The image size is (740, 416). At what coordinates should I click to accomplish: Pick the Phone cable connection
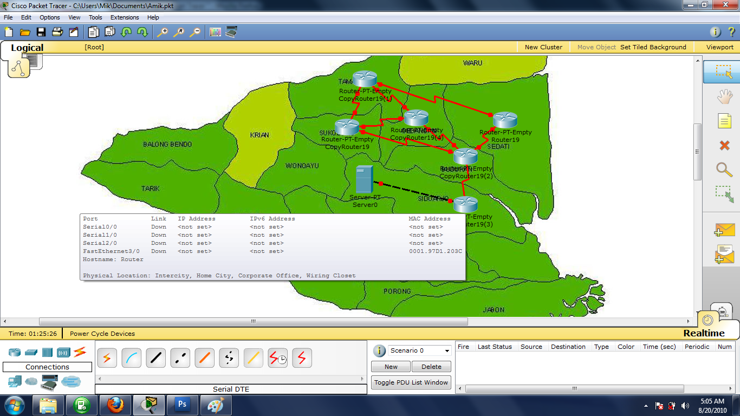click(x=229, y=358)
